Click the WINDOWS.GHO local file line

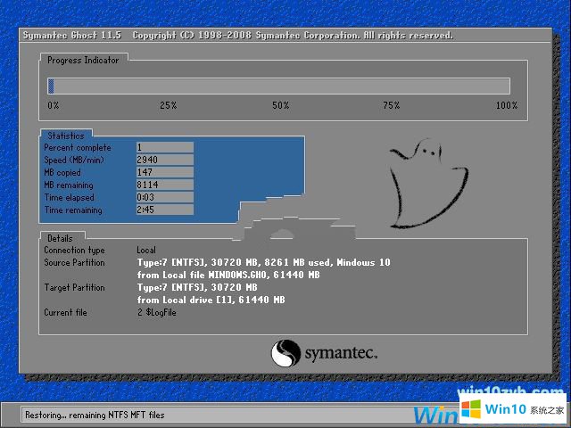[x=228, y=275]
